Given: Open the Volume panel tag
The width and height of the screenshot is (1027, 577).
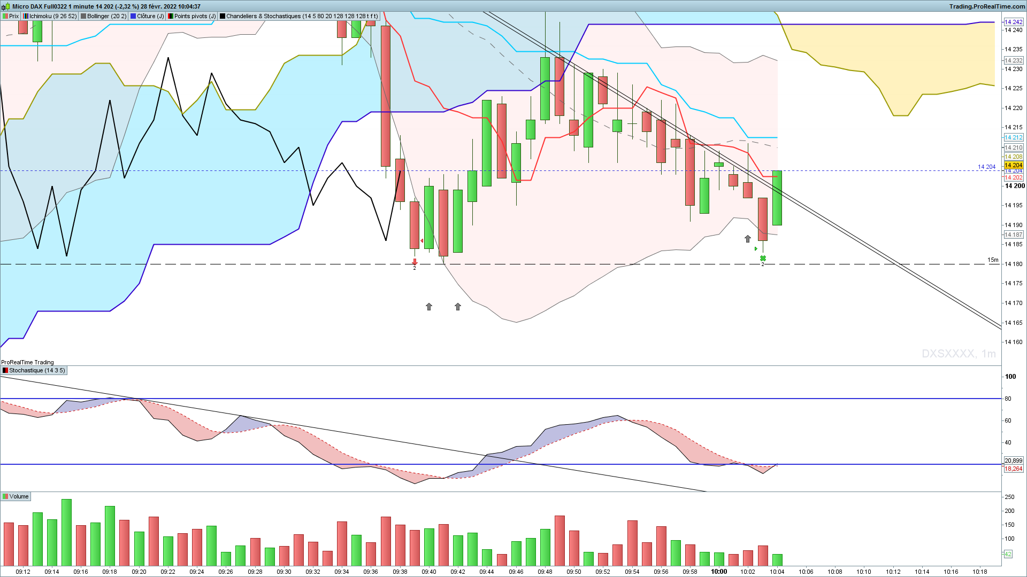Looking at the screenshot, I should pos(16,496).
